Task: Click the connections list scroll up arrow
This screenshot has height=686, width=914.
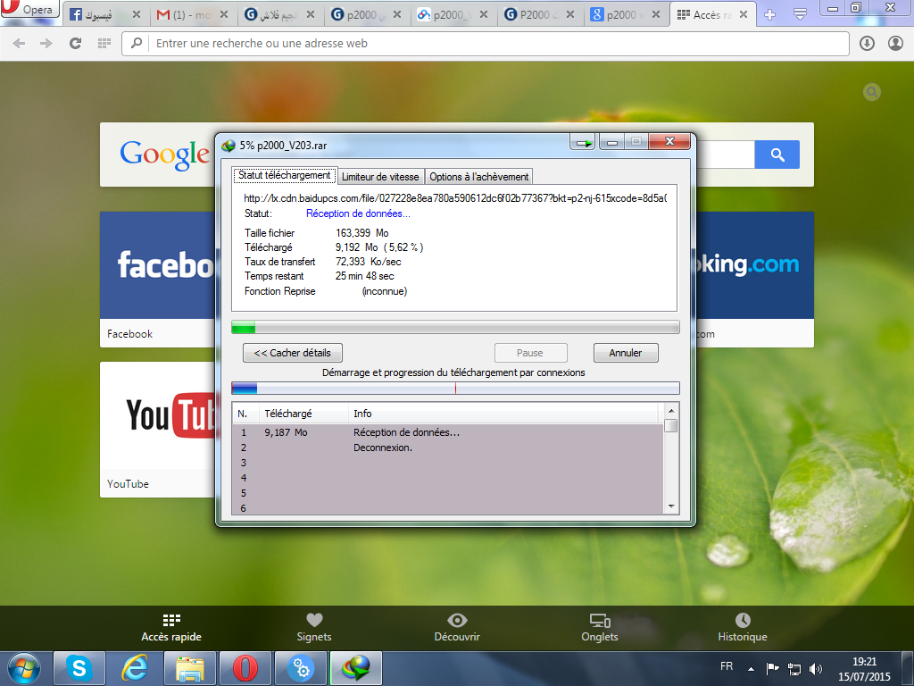Action: pos(671,410)
